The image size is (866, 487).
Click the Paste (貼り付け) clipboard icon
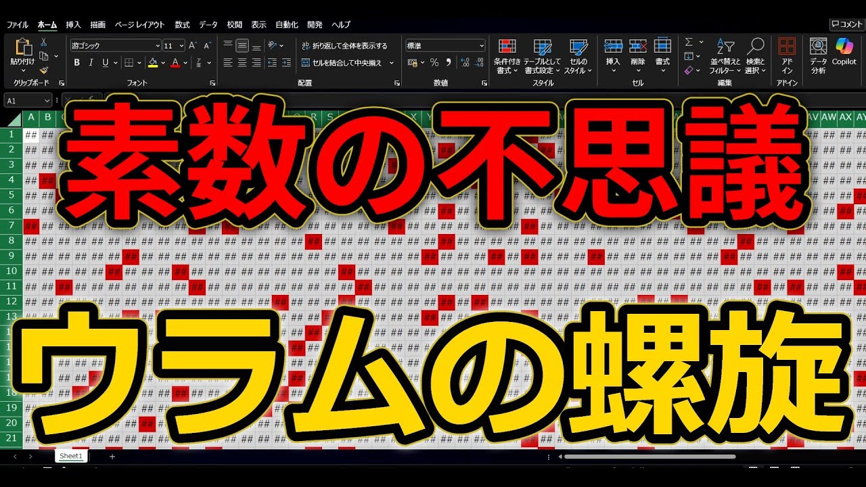[23, 47]
